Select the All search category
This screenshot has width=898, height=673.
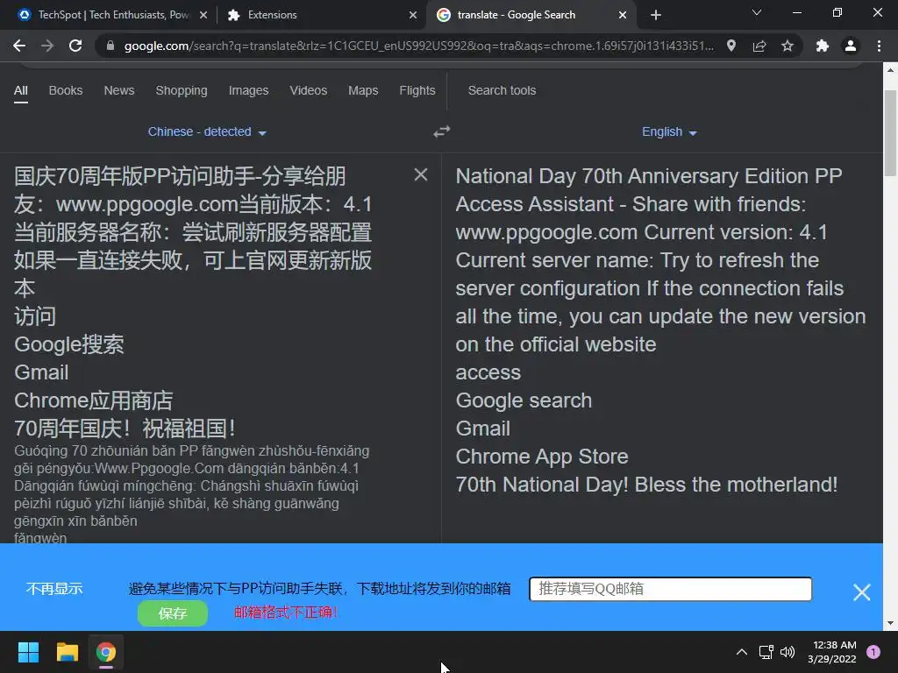(21, 90)
